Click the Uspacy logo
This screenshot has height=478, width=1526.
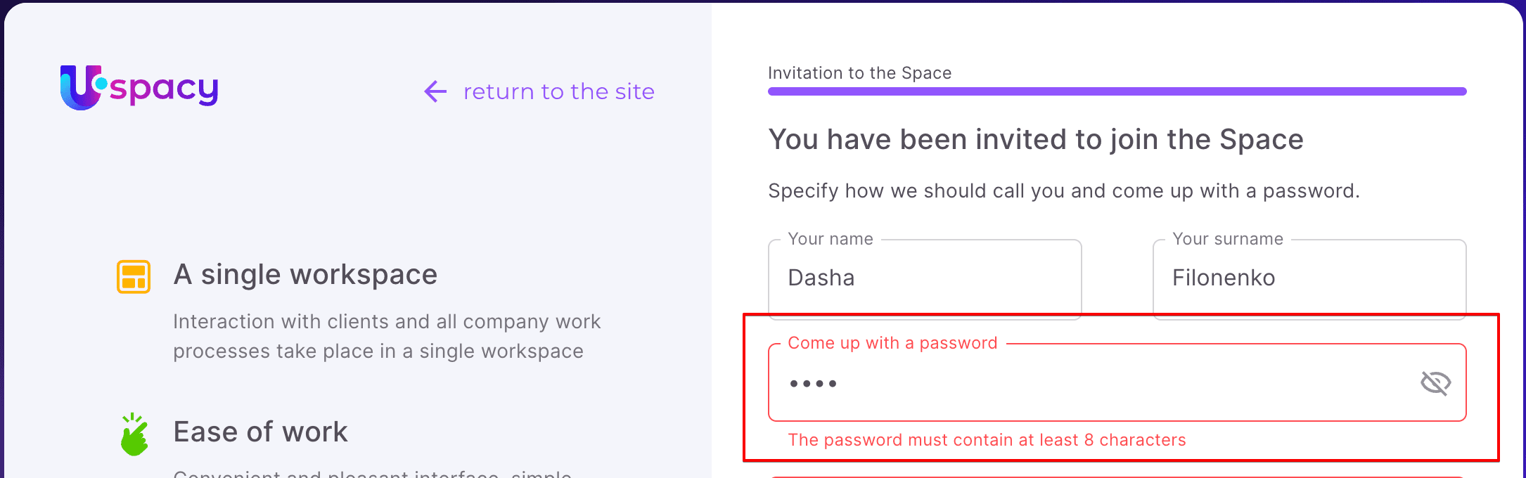pos(138,87)
